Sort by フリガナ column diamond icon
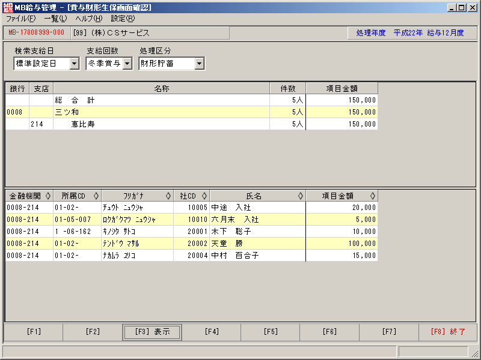 coord(168,196)
